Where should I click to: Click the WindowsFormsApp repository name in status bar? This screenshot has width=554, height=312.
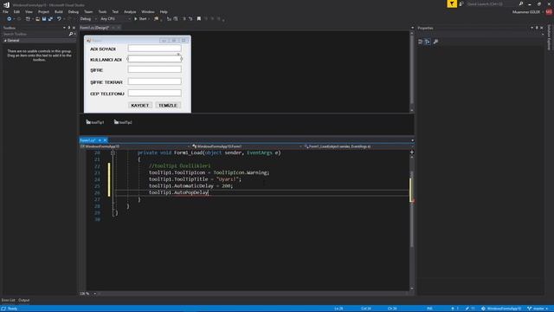pos(501,309)
